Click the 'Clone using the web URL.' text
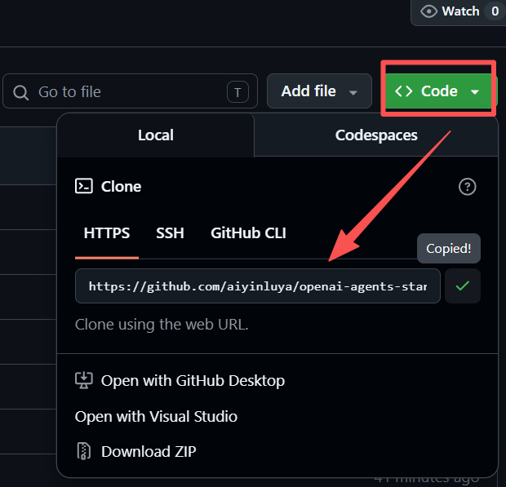This screenshot has width=506, height=487. [x=162, y=325]
